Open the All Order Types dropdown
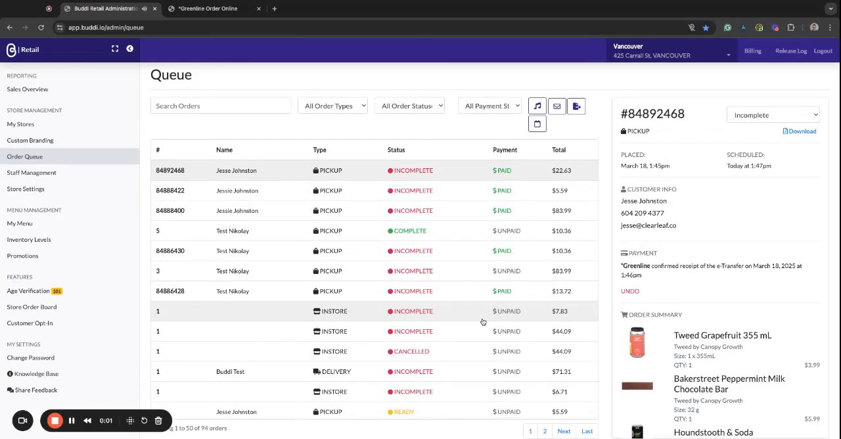The width and height of the screenshot is (841, 439). pos(333,106)
